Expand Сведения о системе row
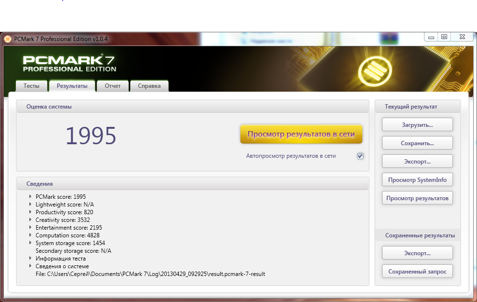The width and height of the screenshot is (477, 302). pyautogui.click(x=30, y=266)
